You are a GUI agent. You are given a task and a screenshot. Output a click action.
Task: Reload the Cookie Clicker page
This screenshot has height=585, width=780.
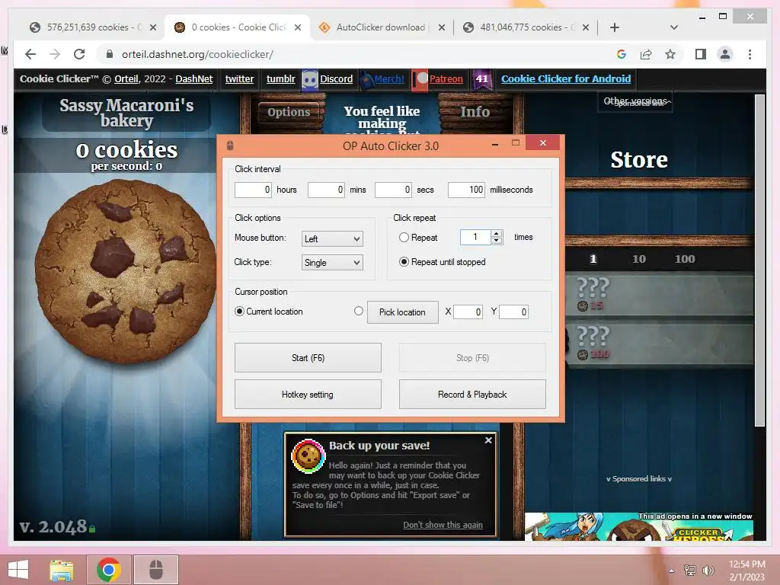pos(79,54)
